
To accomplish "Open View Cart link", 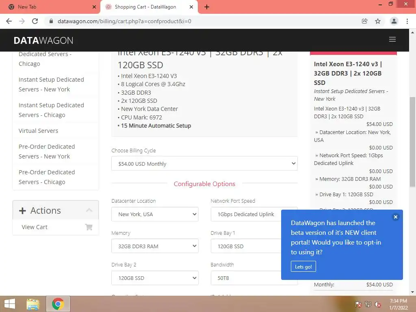I will pos(35,227).
